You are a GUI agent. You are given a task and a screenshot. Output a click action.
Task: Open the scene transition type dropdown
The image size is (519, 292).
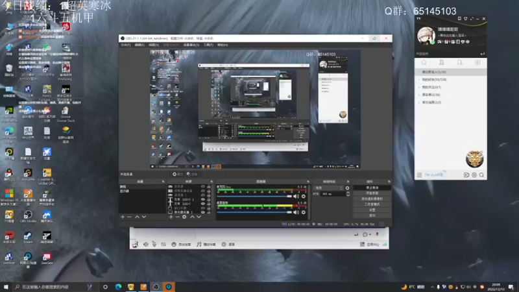(x=329, y=188)
